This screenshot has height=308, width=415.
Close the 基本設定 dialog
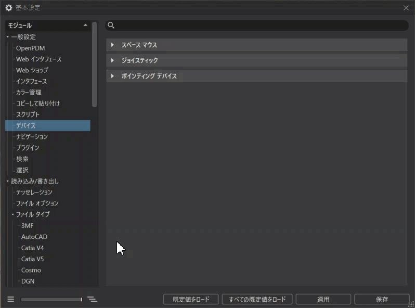(x=406, y=8)
